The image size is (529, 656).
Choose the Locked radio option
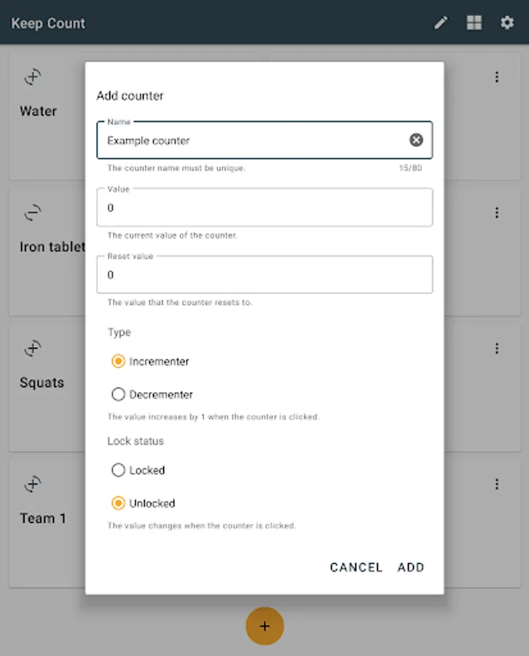pos(119,470)
